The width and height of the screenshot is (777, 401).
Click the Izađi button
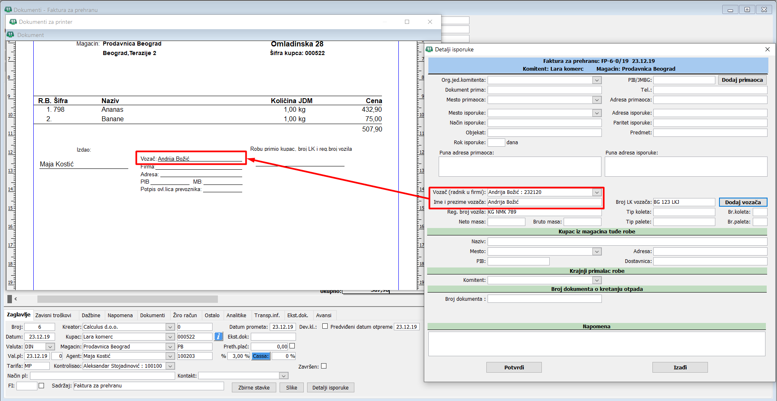tap(680, 367)
